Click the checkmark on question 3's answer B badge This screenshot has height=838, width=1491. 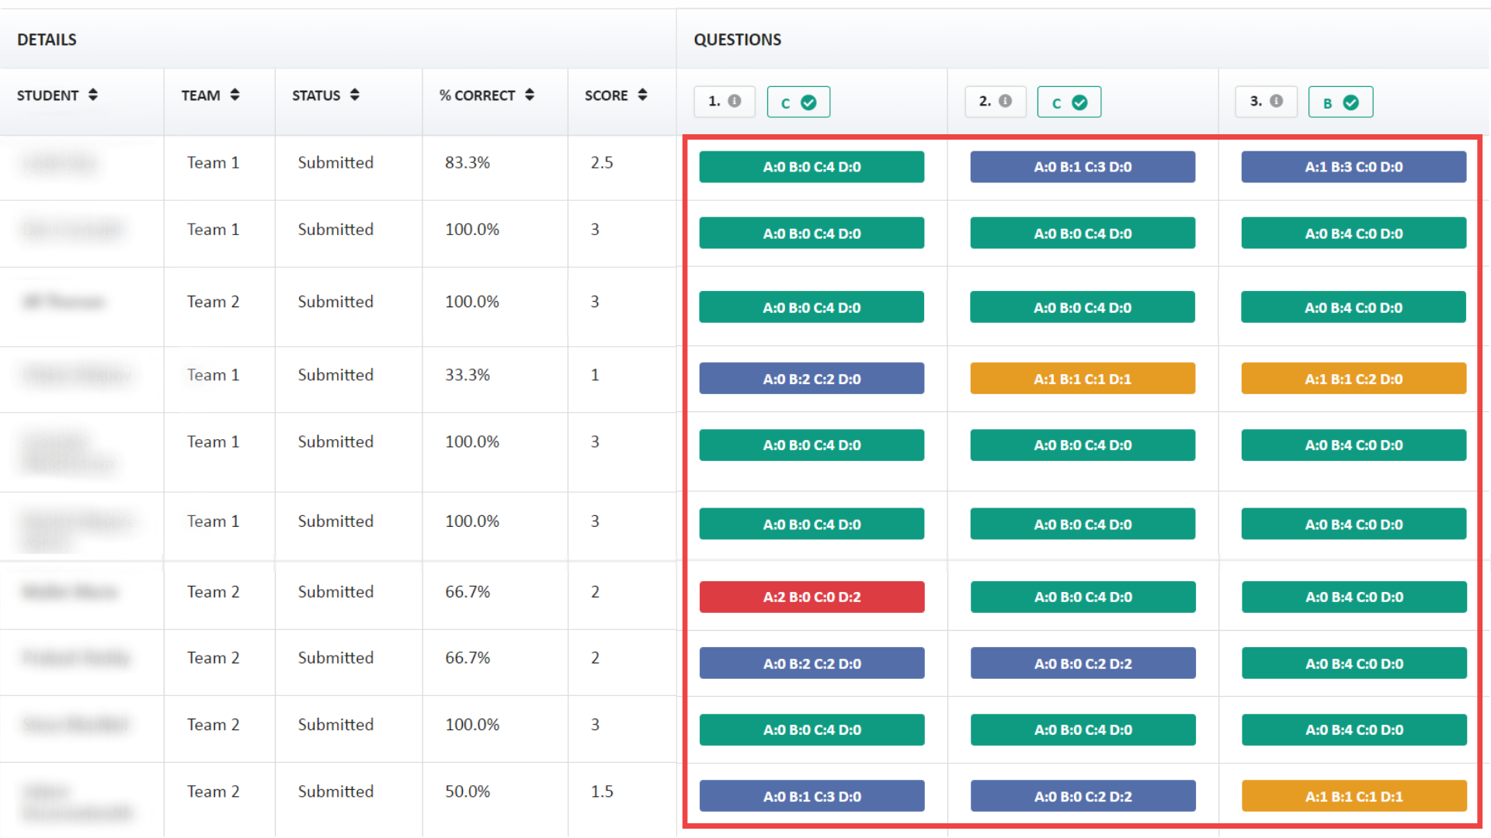(x=1350, y=101)
